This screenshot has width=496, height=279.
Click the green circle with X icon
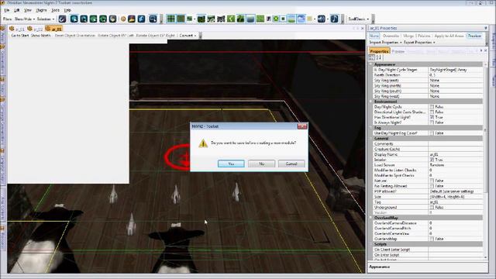click(x=276, y=19)
